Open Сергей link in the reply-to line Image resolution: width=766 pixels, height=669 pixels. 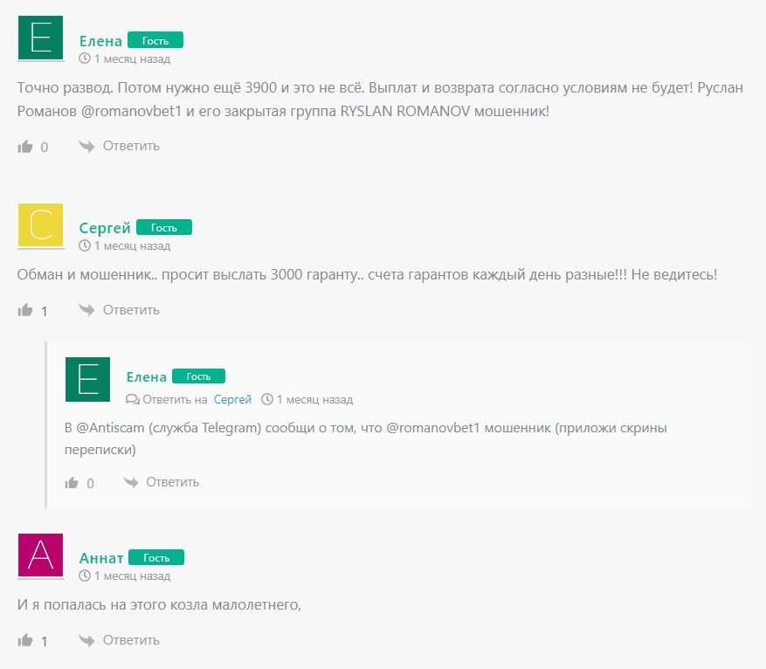pyautogui.click(x=232, y=399)
